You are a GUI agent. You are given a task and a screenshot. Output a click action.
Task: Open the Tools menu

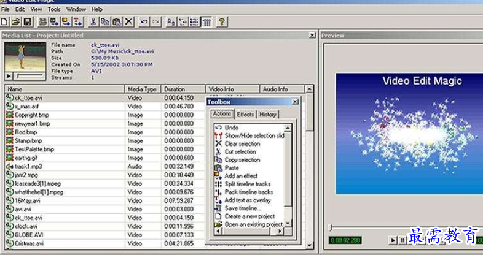tap(54, 10)
